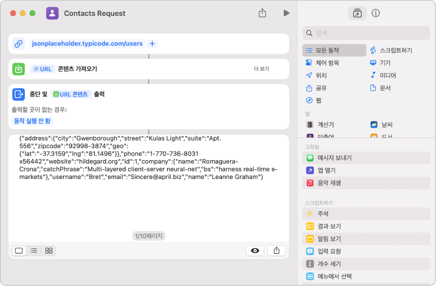Open the Contacts Request shortcut icon picker
Viewport: 436px width, 286px height.
pyautogui.click(x=52, y=13)
